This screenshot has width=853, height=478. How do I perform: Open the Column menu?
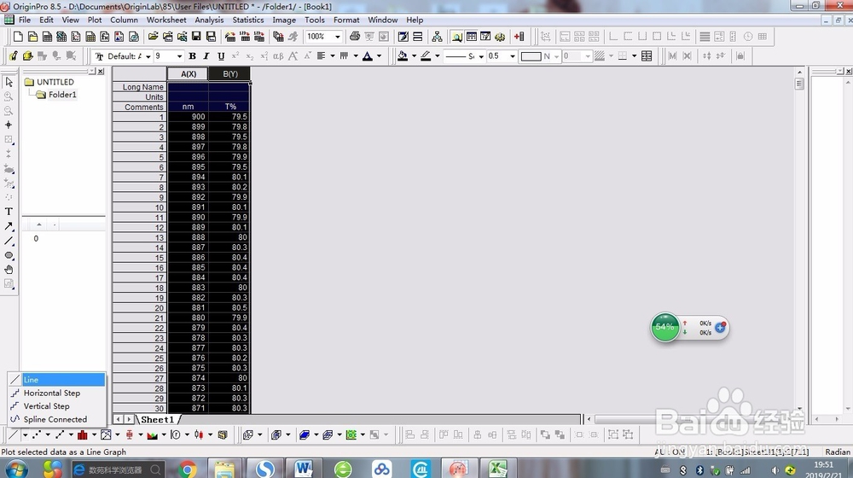124,20
